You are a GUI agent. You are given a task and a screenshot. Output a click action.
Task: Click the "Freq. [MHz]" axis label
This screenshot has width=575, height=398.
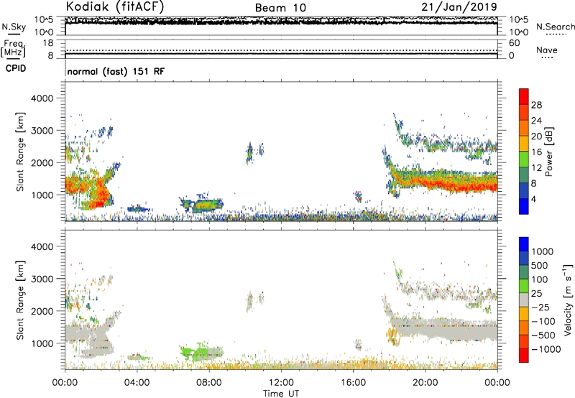13,49
